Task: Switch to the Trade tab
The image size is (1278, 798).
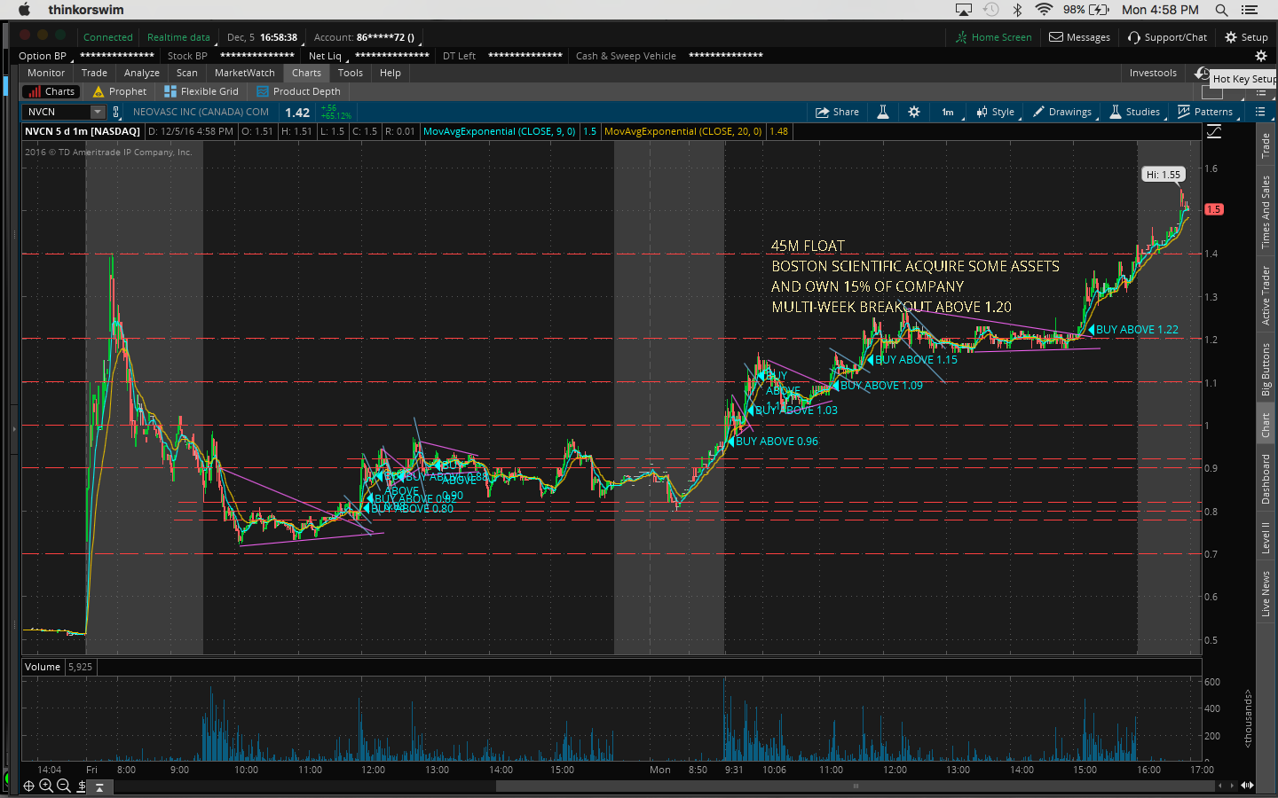Action: [x=94, y=73]
